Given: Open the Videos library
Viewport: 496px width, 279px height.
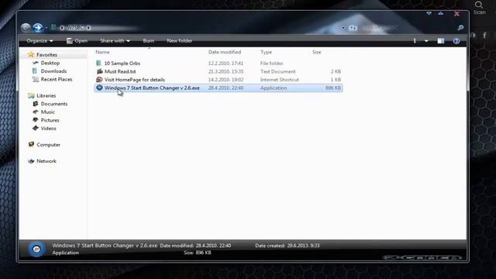Looking at the screenshot, I should tap(48, 129).
